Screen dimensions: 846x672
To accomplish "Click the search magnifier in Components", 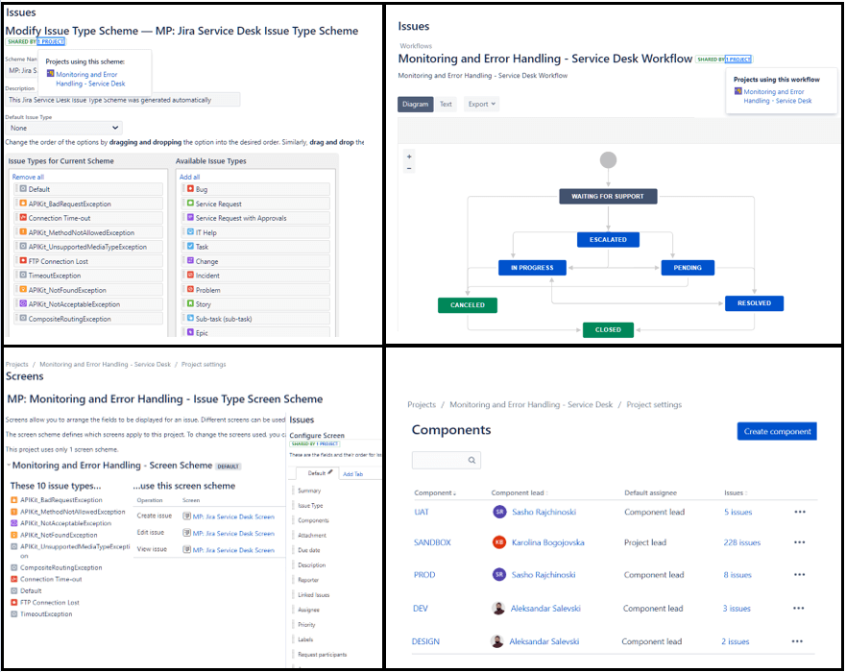I will 471,460.
